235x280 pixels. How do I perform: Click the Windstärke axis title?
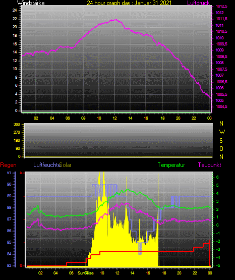tap(31, 3)
